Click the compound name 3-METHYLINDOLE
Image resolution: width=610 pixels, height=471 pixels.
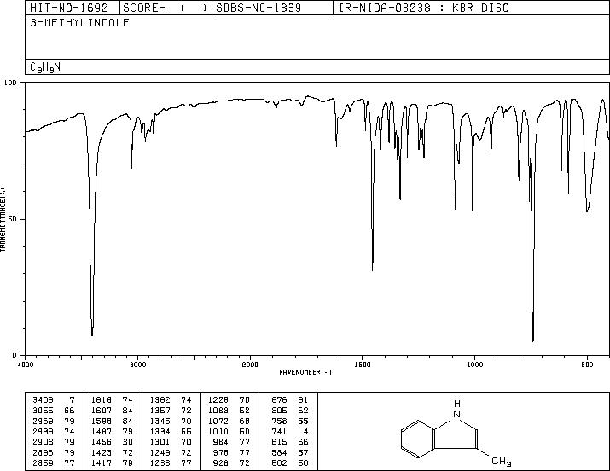pos(79,23)
